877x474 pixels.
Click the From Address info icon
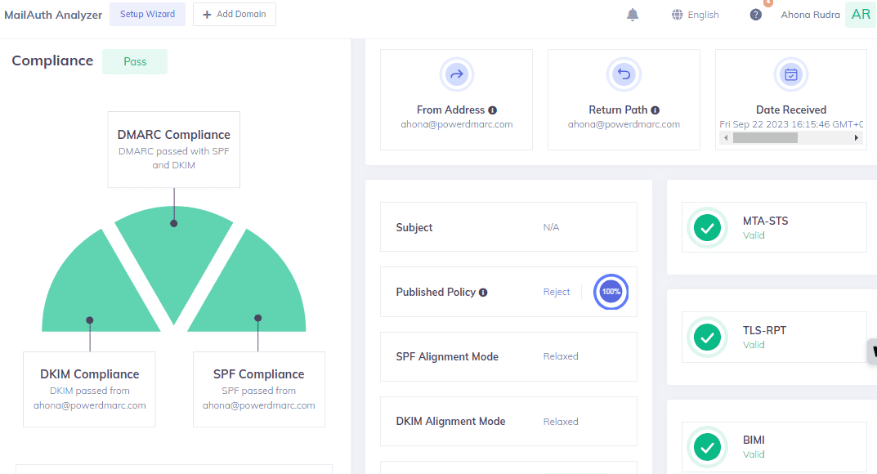tap(493, 110)
